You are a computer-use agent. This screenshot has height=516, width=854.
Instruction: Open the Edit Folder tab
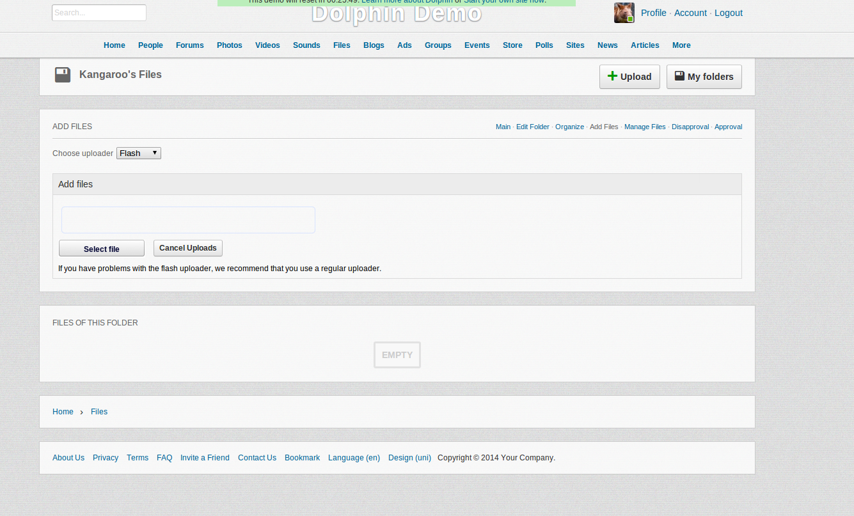tap(533, 127)
